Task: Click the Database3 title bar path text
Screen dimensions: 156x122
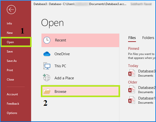Action: [80, 4]
